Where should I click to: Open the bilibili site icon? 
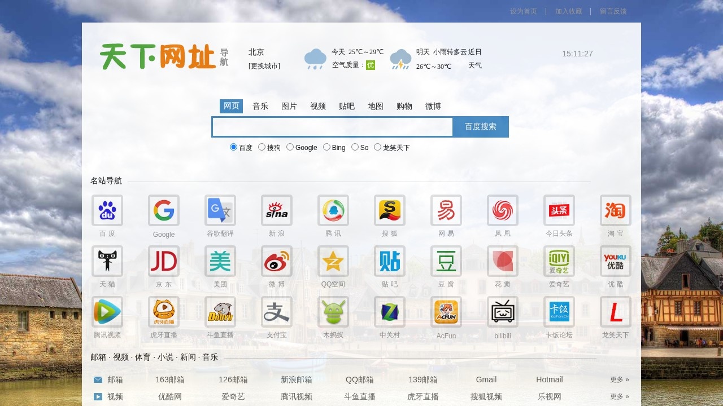point(503,312)
